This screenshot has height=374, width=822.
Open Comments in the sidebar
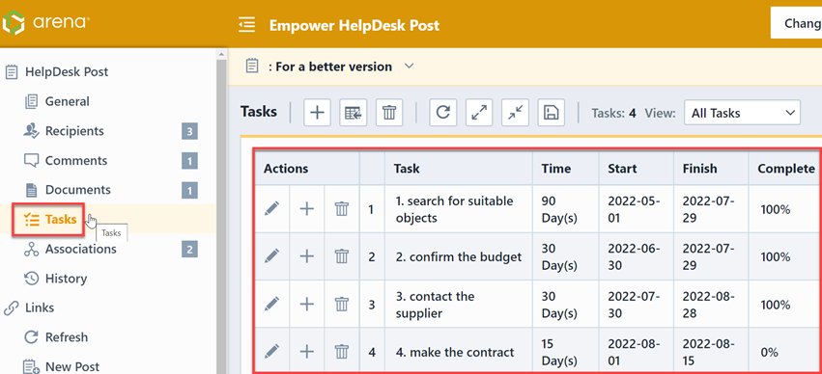(x=76, y=161)
